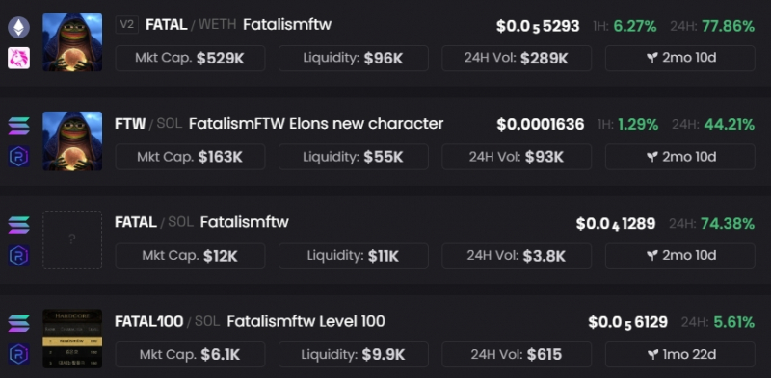This screenshot has height=378, width=771.
Task: Click the Solana icon beside FATAL100/SOL
Action: 18,323
